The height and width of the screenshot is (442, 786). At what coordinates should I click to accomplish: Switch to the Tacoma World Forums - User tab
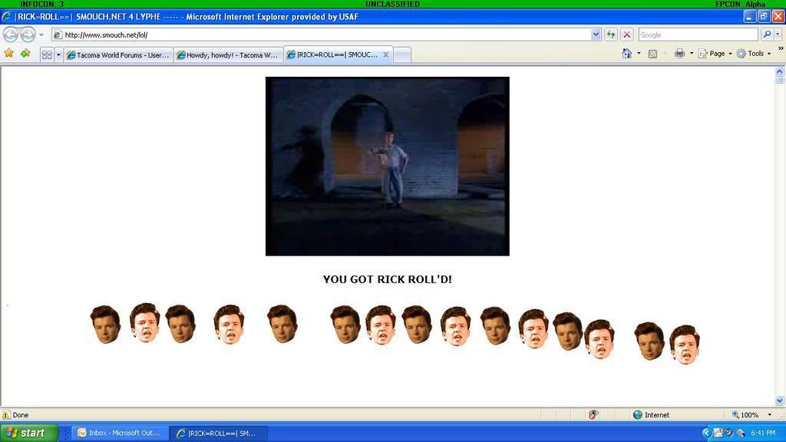pos(118,55)
